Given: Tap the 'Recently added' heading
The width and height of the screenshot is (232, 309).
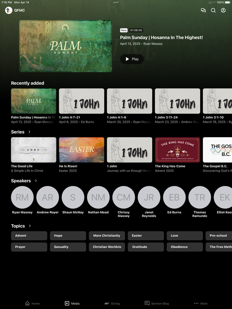Looking at the screenshot, I should coord(28,83).
